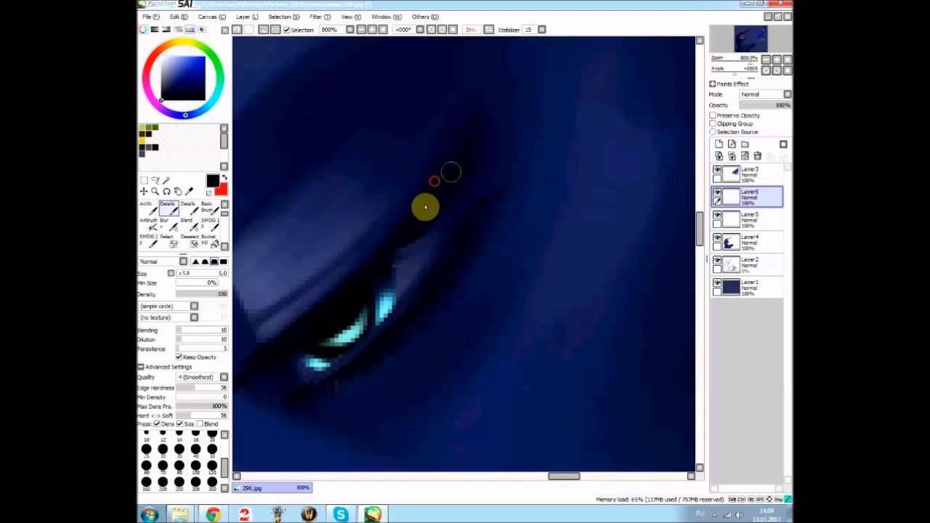Open the Filter menu
The height and width of the screenshot is (523, 930).
click(320, 17)
